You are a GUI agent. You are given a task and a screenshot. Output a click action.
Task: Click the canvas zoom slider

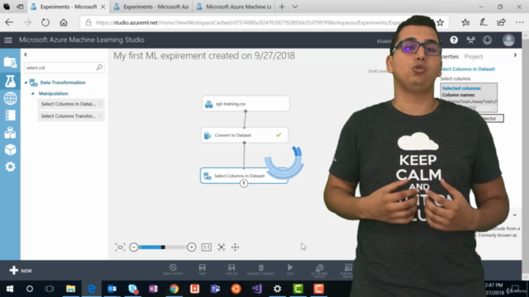click(162, 247)
